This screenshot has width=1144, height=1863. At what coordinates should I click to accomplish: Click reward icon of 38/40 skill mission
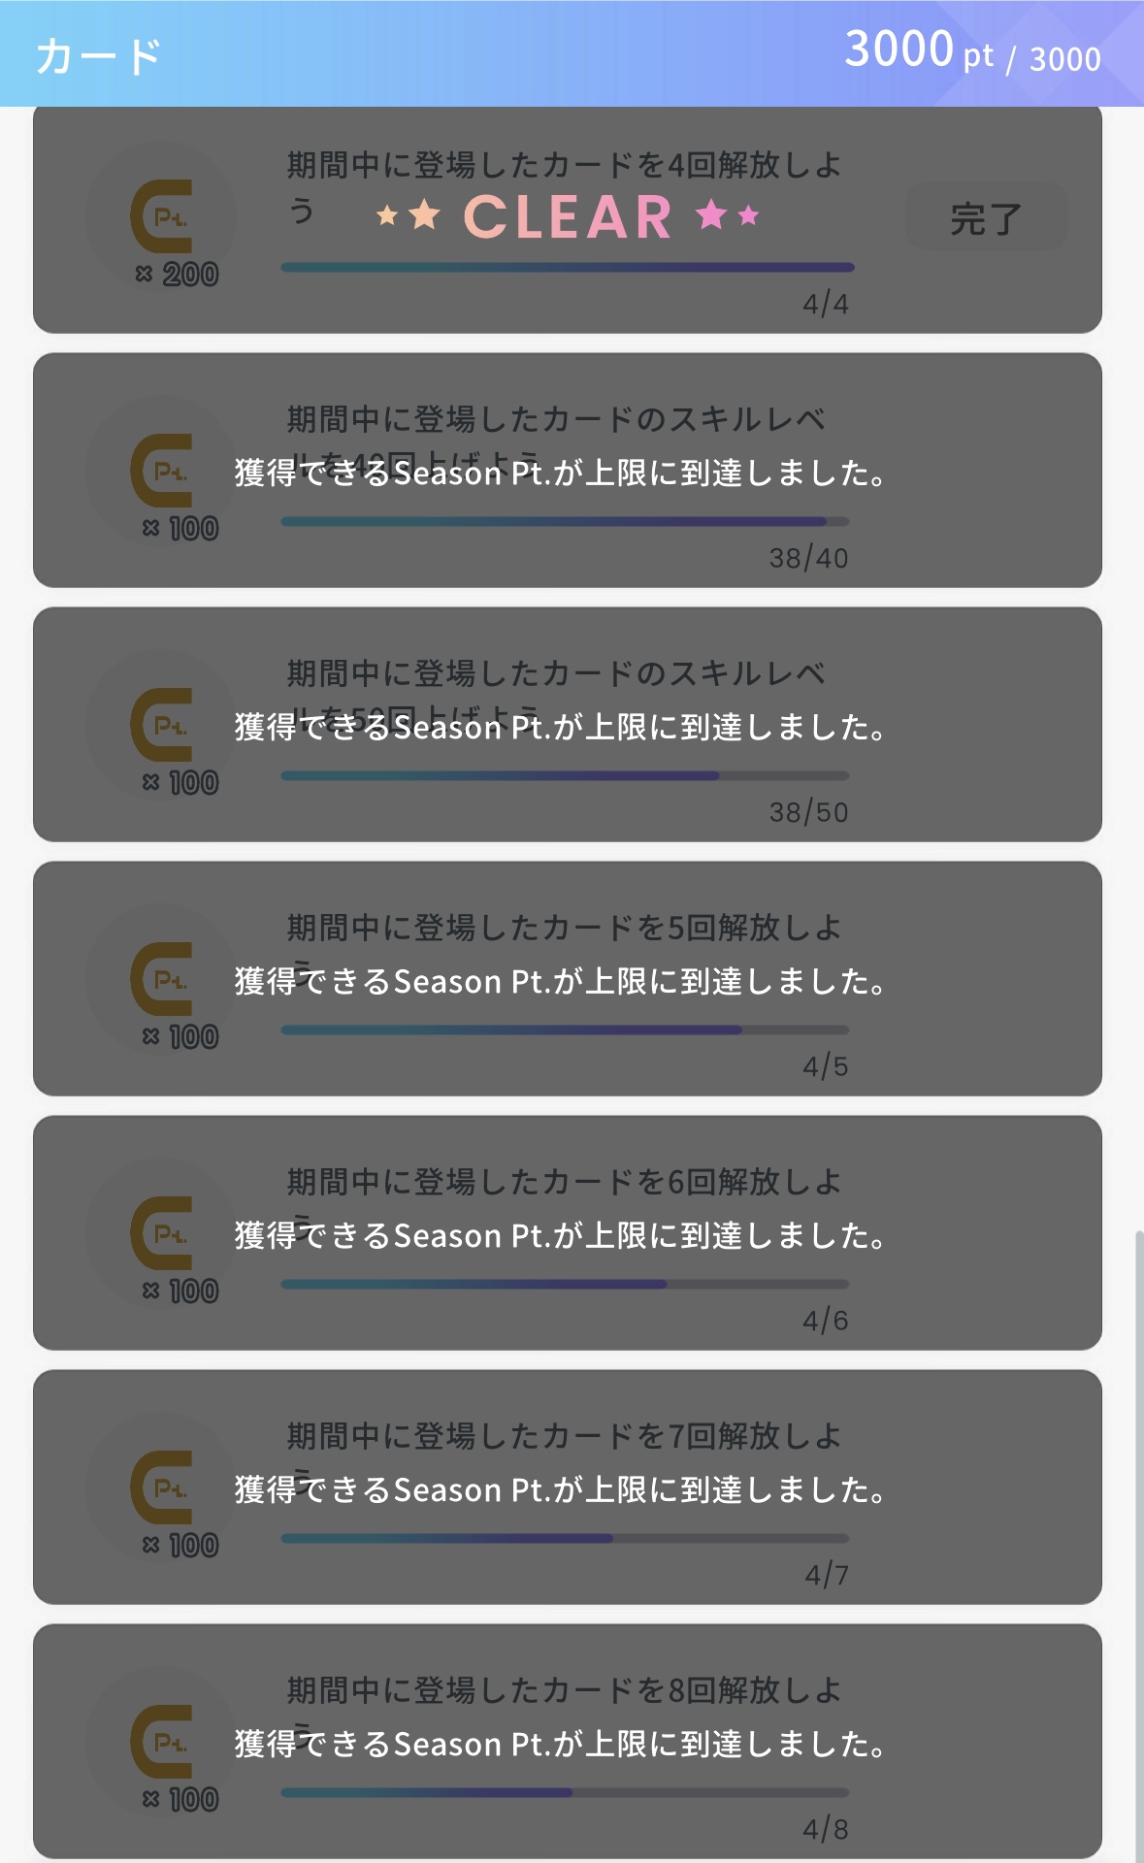pyautogui.click(x=161, y=471)
